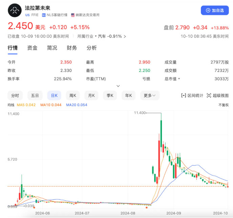The width and height of the screenshot is (233, 218).
Task: Open the 总市值 dropdown arrow
Action: [179, 79]
